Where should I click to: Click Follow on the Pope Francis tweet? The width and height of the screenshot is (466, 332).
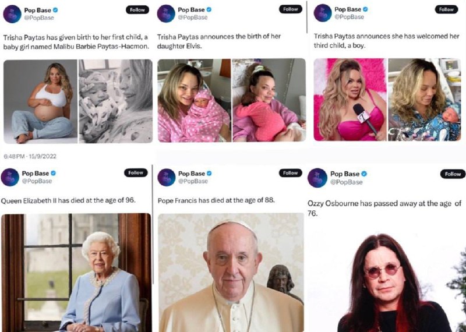pos(290,173)
